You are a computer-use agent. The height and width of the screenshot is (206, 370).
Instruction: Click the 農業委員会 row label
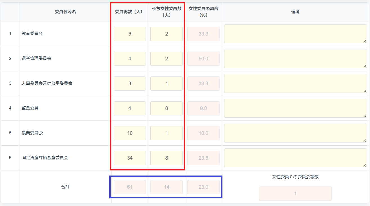pos(32,133)
